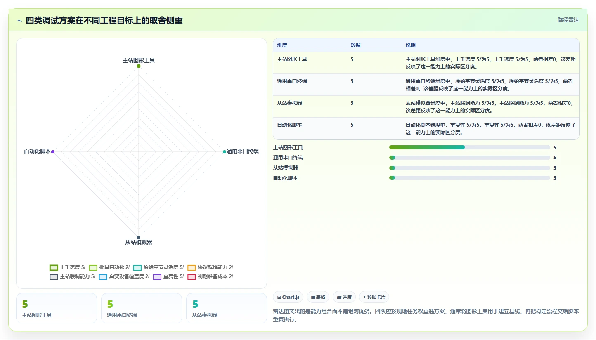The image size is (596, 340).
Task: Click the 通用串口终端 progress bar
Action: pyautogui.click(x=470, y=158)
